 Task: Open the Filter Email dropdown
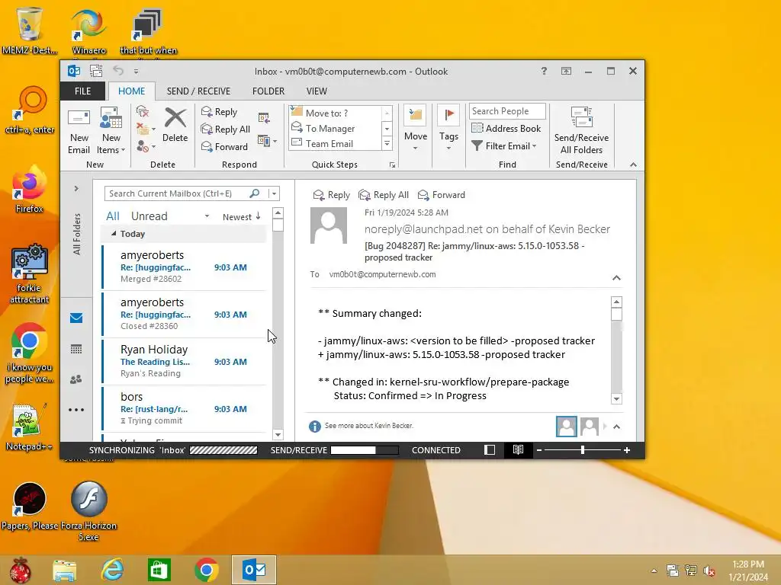[x=504, y=145]
